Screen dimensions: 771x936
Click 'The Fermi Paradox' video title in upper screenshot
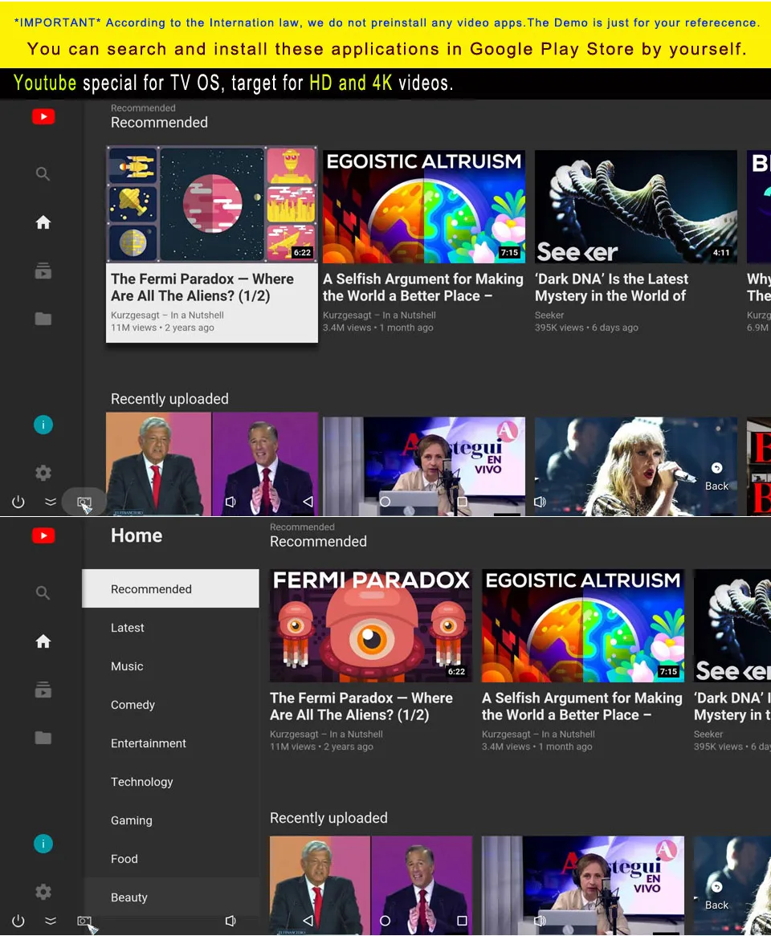[x=202, y=287]
